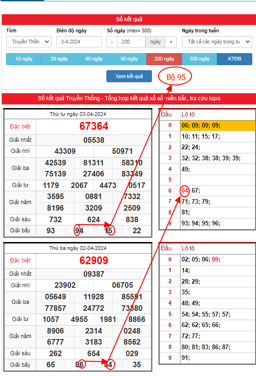Select the 10 ngày tab
The width and height of the screenshot is (256, 376).
point(23,59)
